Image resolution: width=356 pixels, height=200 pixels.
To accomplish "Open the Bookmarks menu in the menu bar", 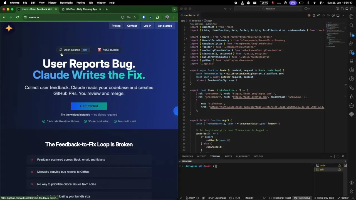I will [66, 2].
